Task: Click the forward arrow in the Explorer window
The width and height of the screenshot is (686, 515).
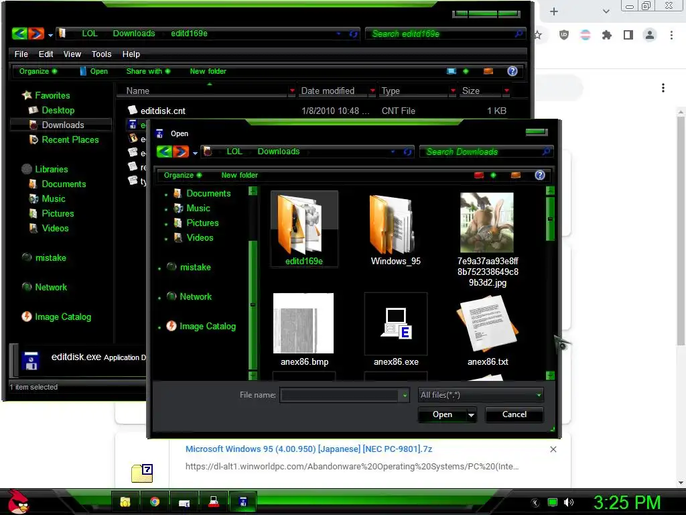Action: click(x=36, y=34)
